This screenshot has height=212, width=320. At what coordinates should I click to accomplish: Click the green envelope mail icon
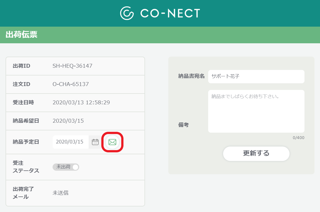click(112, 142)
